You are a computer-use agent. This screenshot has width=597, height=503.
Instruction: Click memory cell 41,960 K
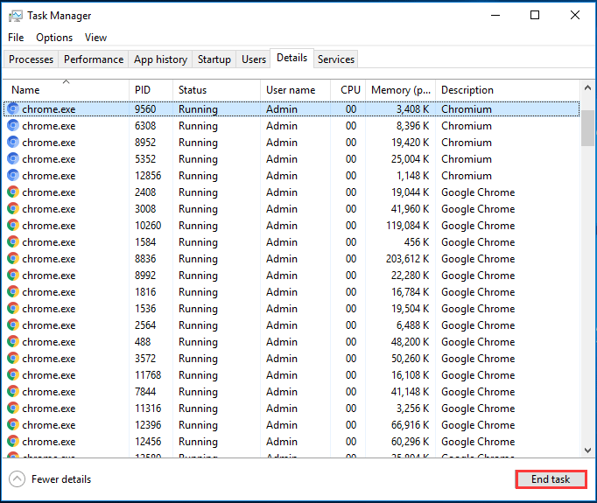(410, 209)
